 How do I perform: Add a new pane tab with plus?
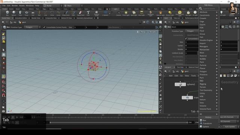[x=98, y=18]
